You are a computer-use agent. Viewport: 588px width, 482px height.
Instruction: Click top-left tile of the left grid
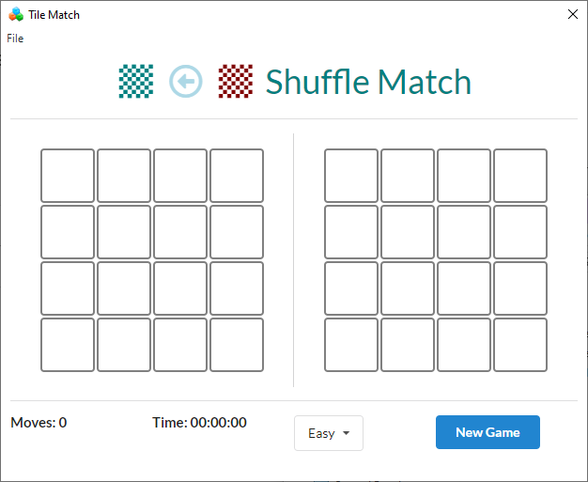tap(68, 176)
